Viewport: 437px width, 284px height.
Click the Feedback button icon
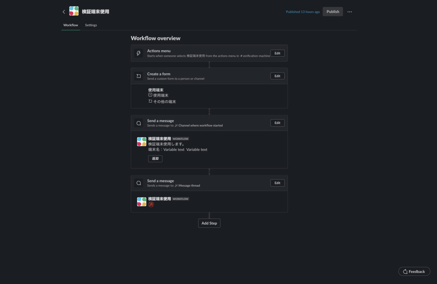point(405,272)
